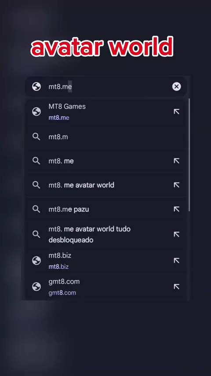
Task: Click arrow for 'tudo desbloqueado' suggestion
Action: [177, 234]
